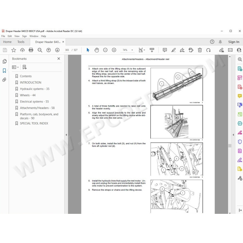Zoom out with minus button

click(x=105, y=50)
